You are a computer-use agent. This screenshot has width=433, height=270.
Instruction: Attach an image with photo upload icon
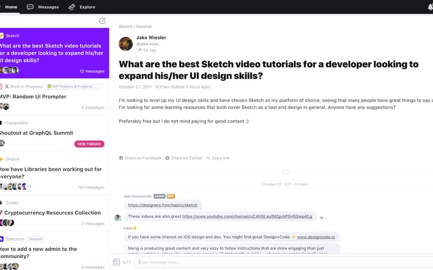tap(116, 262)
